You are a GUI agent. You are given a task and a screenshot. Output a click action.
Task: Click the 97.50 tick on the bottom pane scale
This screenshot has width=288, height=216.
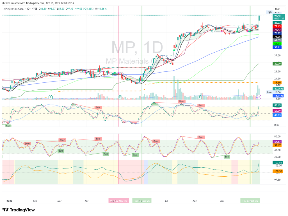(277, 179)
